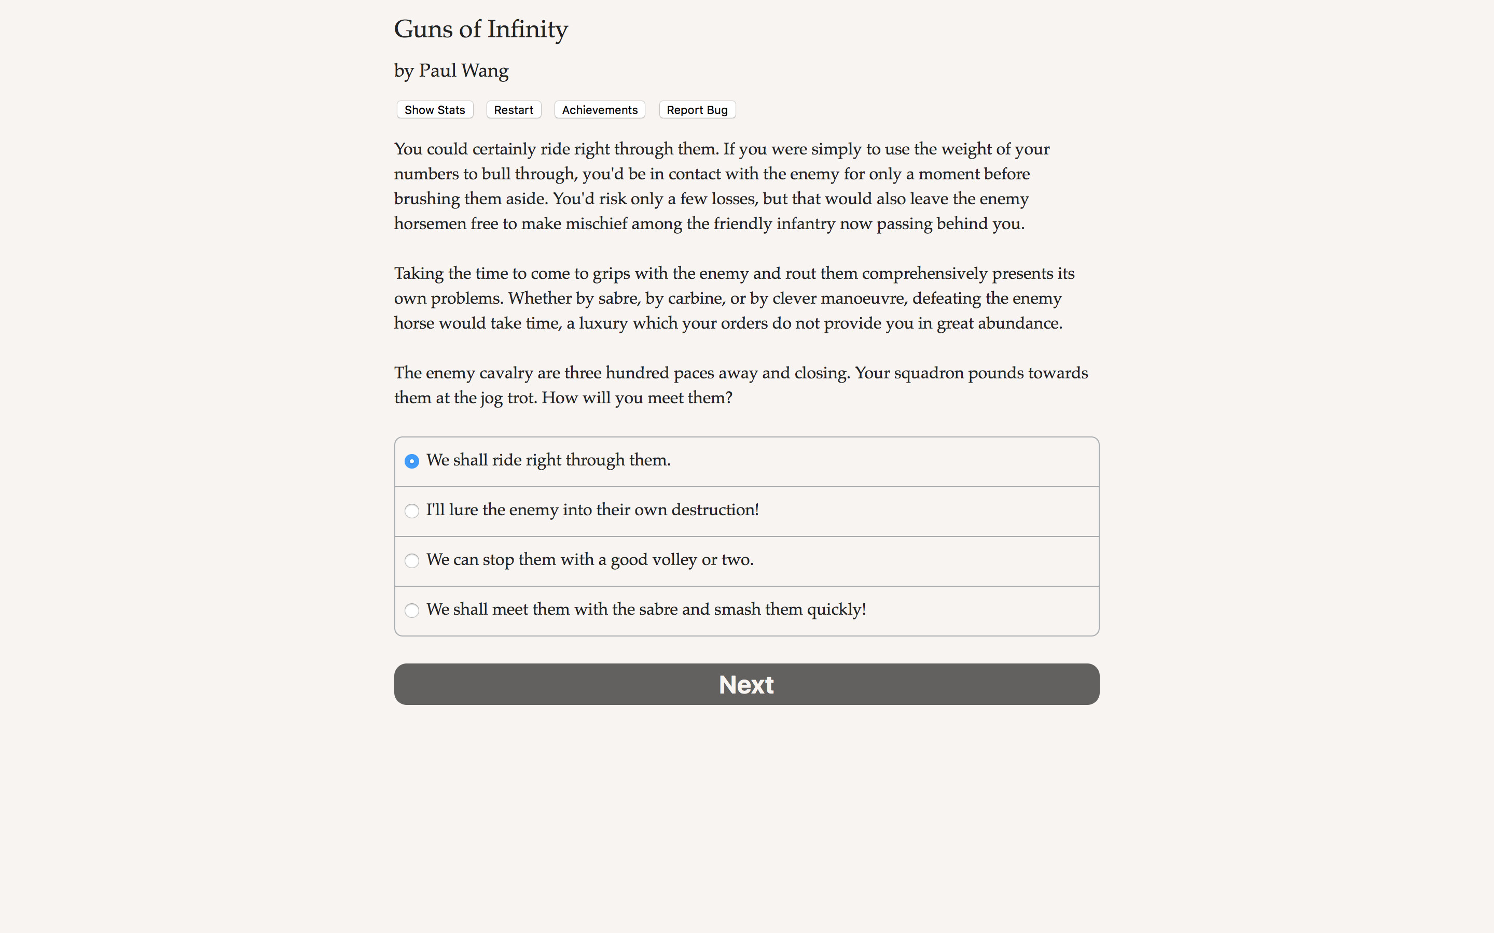Select radio button for a good volley
1494x933 pixels.
(x=412, y=560)
